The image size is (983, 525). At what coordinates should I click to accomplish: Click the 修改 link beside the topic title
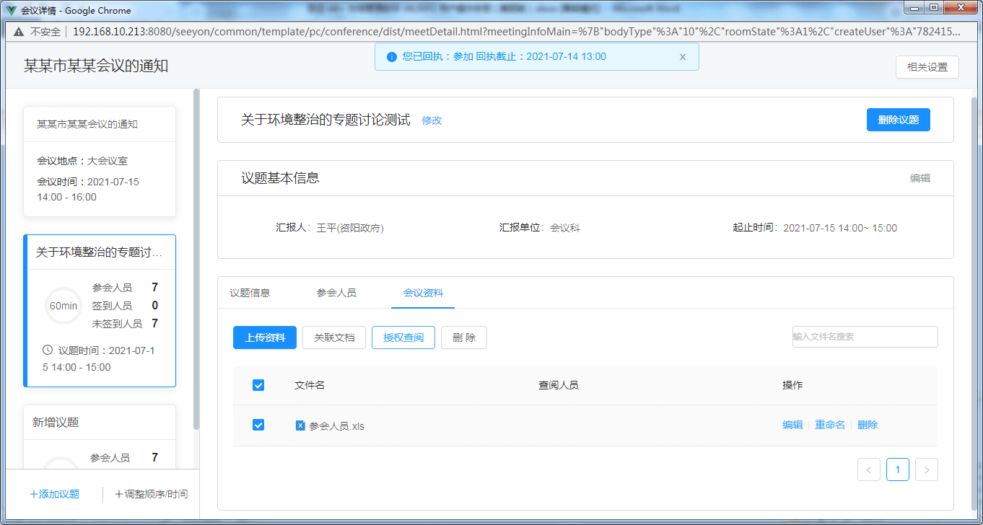pyautogui.click(x=432, y=120)
